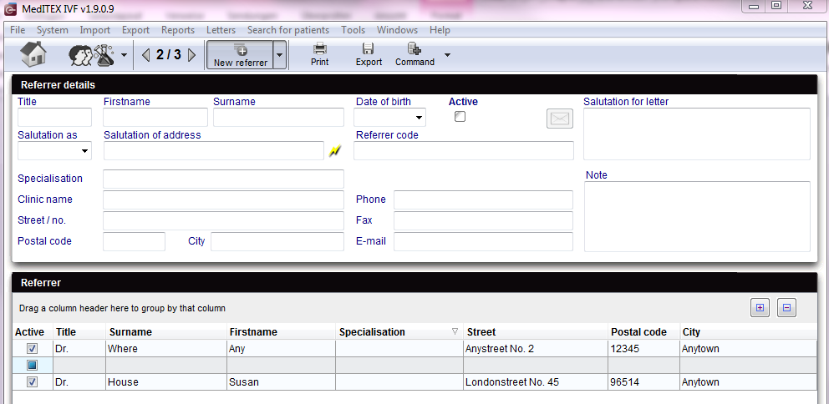Open the Help menu
This screenshot has width=829, height=404.
tap(440, 30)
